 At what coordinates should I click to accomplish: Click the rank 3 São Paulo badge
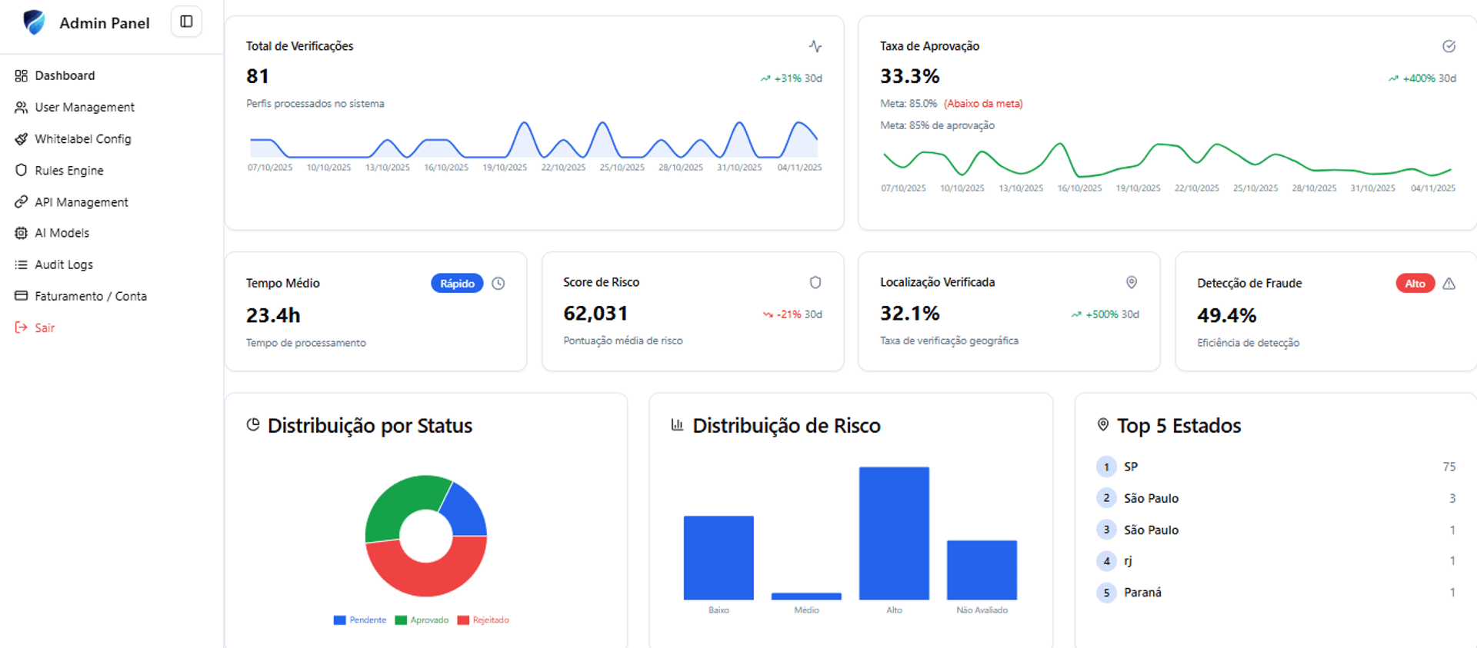(x=1106, y=530)
